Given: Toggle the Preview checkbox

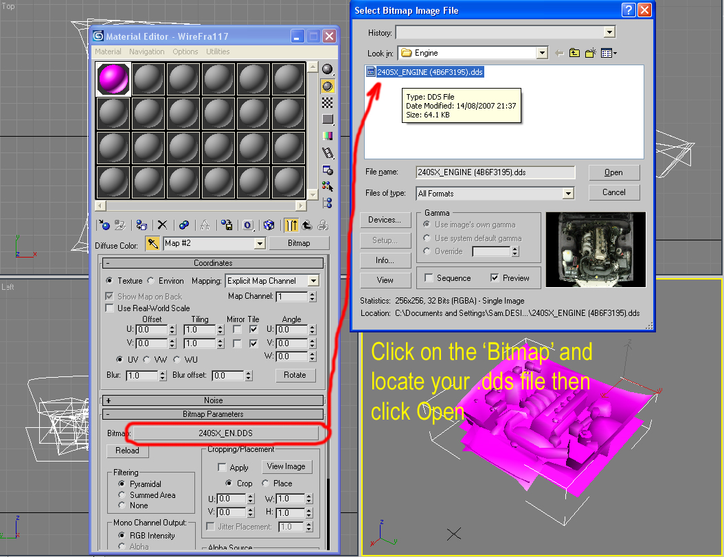Looking at the screenshot, I should click(x=495, y=277).
